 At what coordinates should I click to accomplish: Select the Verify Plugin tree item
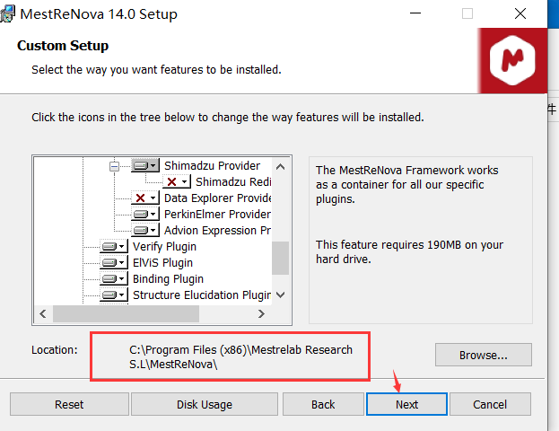tap(164, 247)
